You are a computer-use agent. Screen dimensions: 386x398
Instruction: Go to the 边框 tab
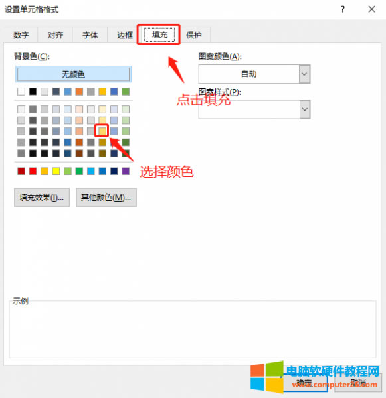point(125,34)
